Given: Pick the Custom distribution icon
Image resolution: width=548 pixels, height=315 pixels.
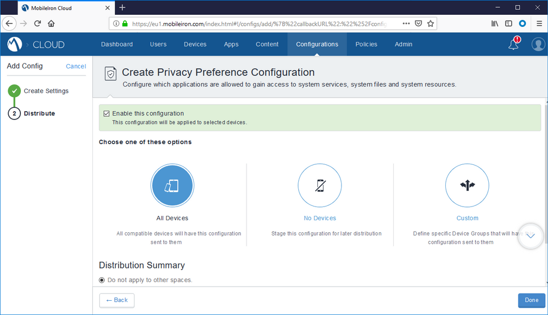Looking at the screenshot, I should coord(467,186).
